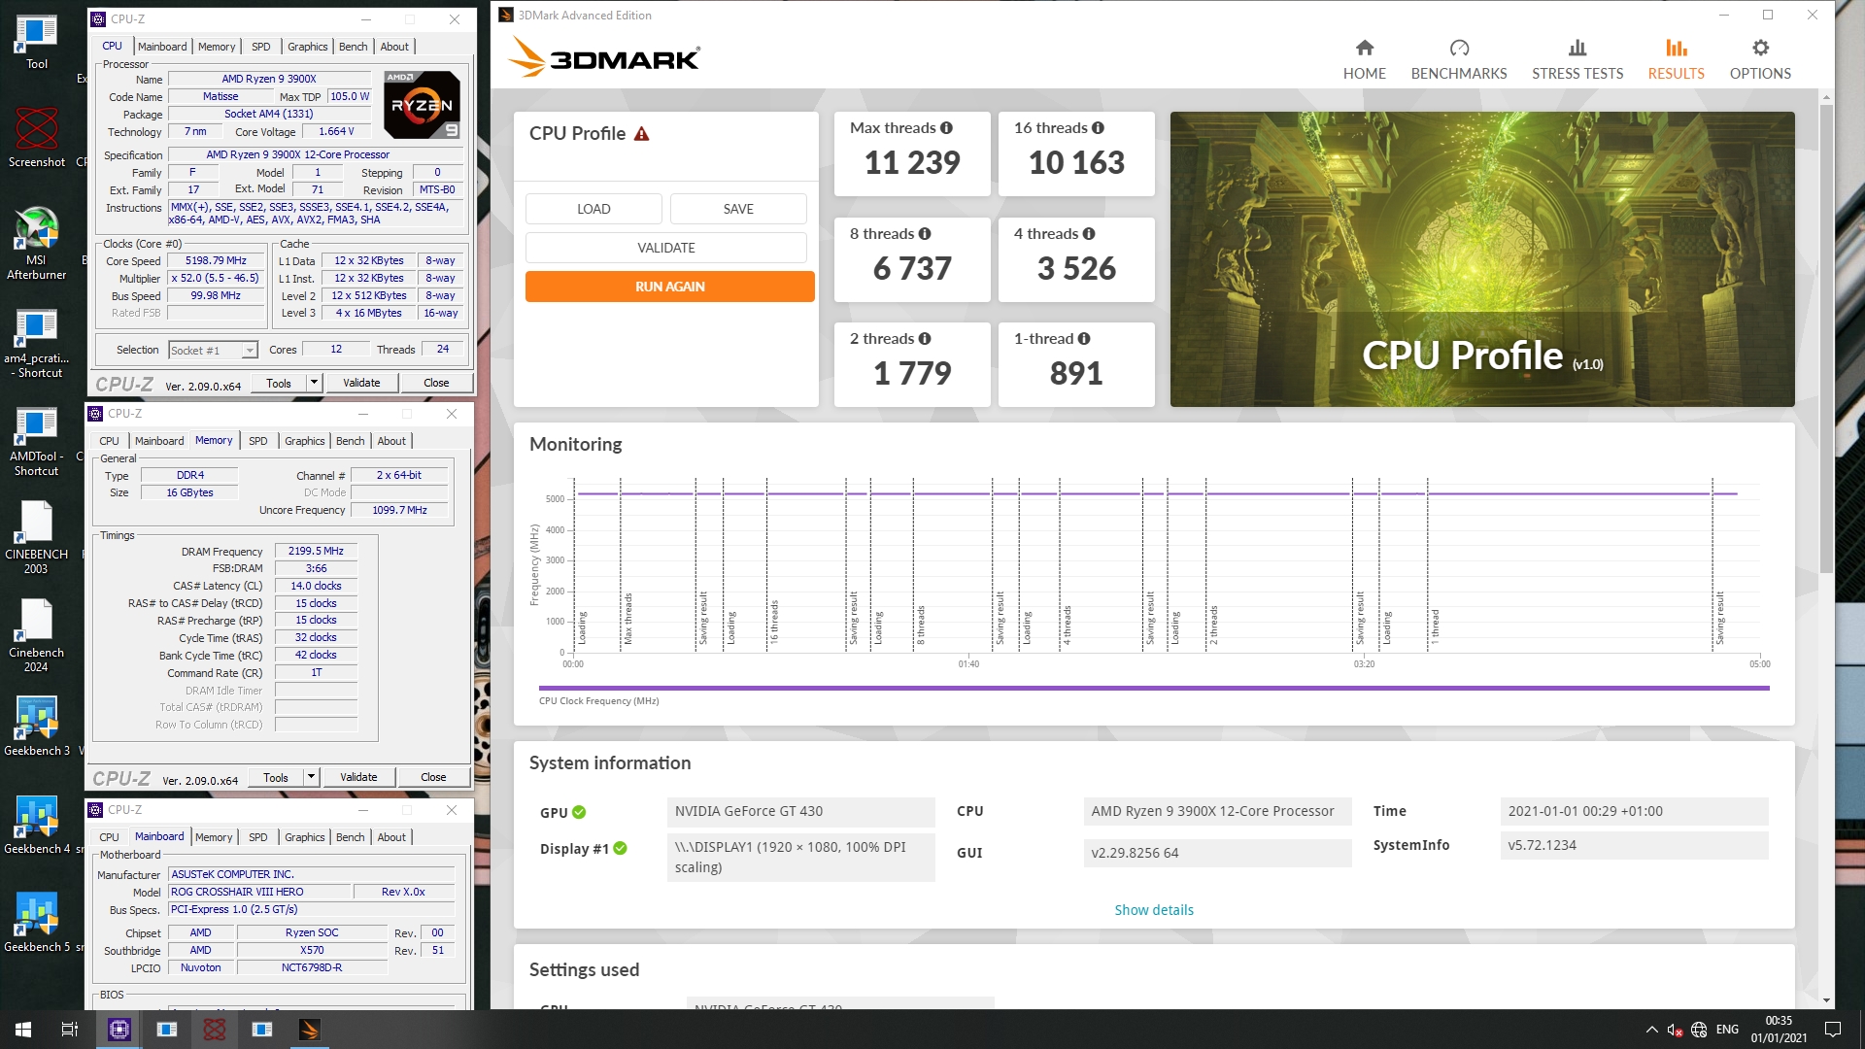Open the Screenshot desktop icon
Image resolution: width=1865 pixels, height=1049 pixels.
click(36, 138)
